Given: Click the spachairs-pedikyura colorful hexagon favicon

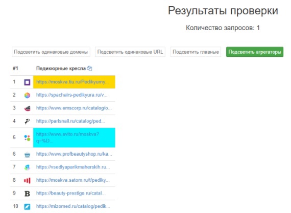Looking at the screenshot, I should [x=27, y=95].
